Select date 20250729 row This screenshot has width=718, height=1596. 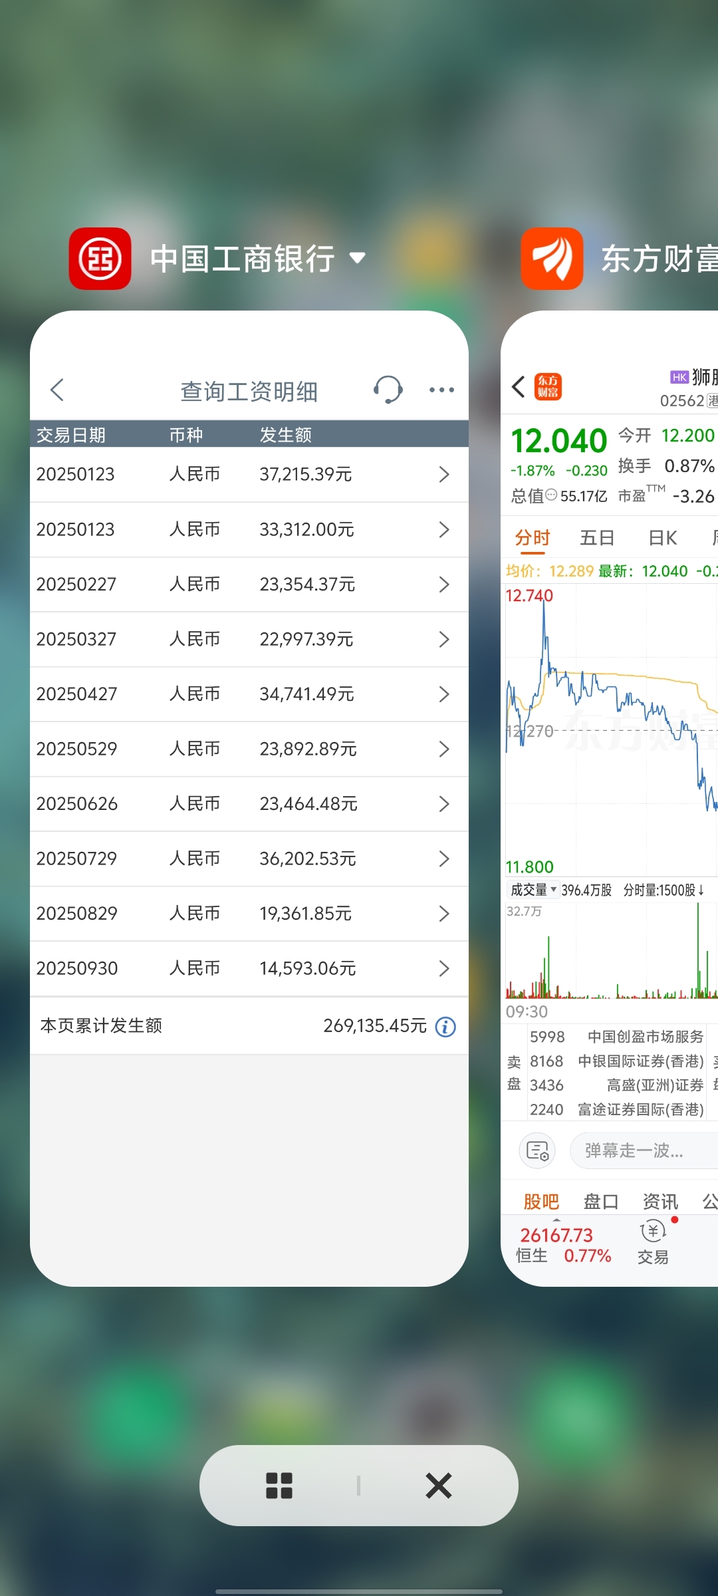[x=249, y=859]
